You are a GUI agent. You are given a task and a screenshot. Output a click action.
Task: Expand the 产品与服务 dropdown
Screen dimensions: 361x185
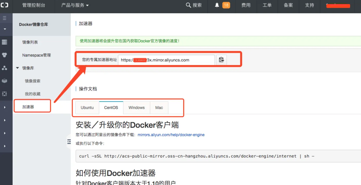[75, 5]
